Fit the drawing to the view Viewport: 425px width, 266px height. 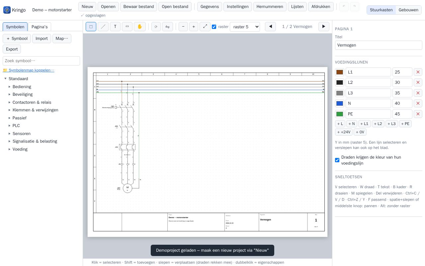(x=205, y=27)
